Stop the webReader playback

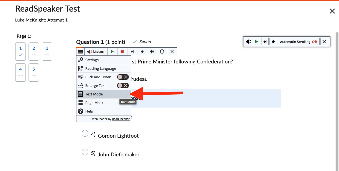[x=122, y=51]
